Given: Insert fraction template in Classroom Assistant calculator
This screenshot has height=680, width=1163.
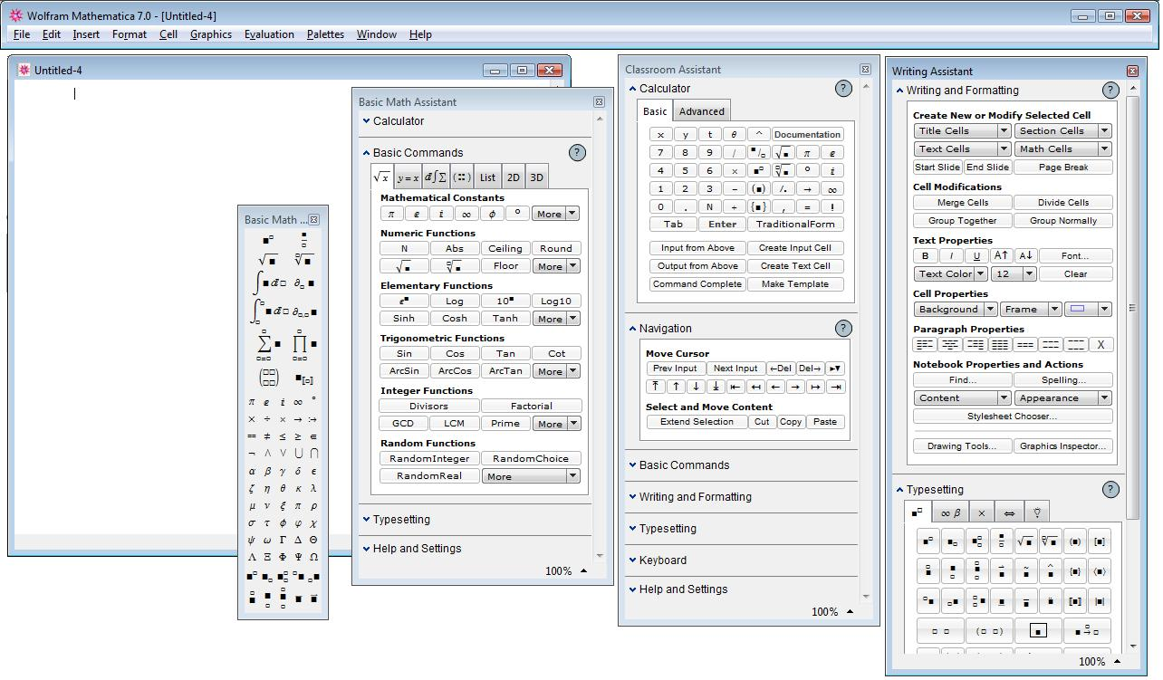Looking at the screenshot, I should 758,153.
